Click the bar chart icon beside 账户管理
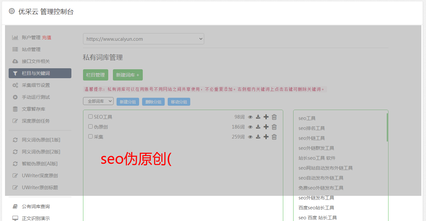426x221 pixels. tap(15, 37)
